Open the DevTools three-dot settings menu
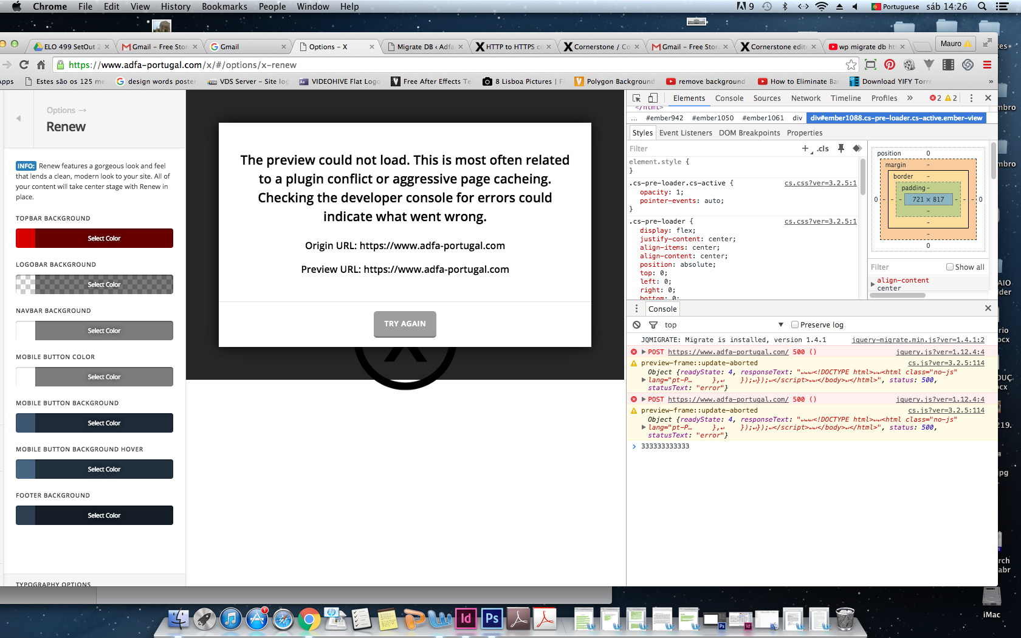 click(971, 98)
